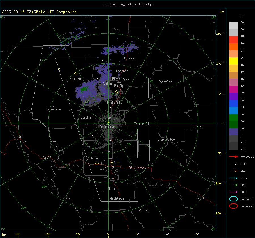Viewport: 255px width, 238px height.
Task: Click the Brooks label on map
Action: pyautogui.click(x=201, y=198)
